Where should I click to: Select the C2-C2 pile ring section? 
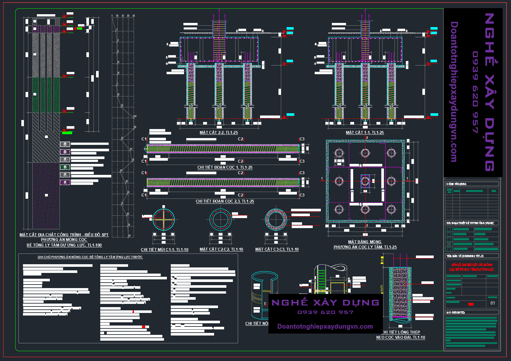[221, 220]
